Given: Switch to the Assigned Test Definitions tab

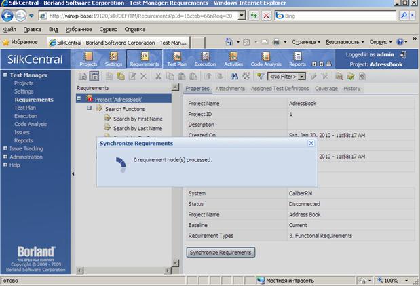Looking at the screenshot, I should coord(280,89).
